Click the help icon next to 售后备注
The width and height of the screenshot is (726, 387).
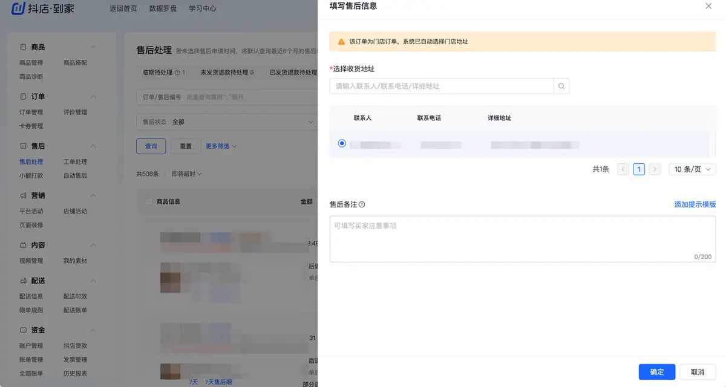[x=362, y=204]
